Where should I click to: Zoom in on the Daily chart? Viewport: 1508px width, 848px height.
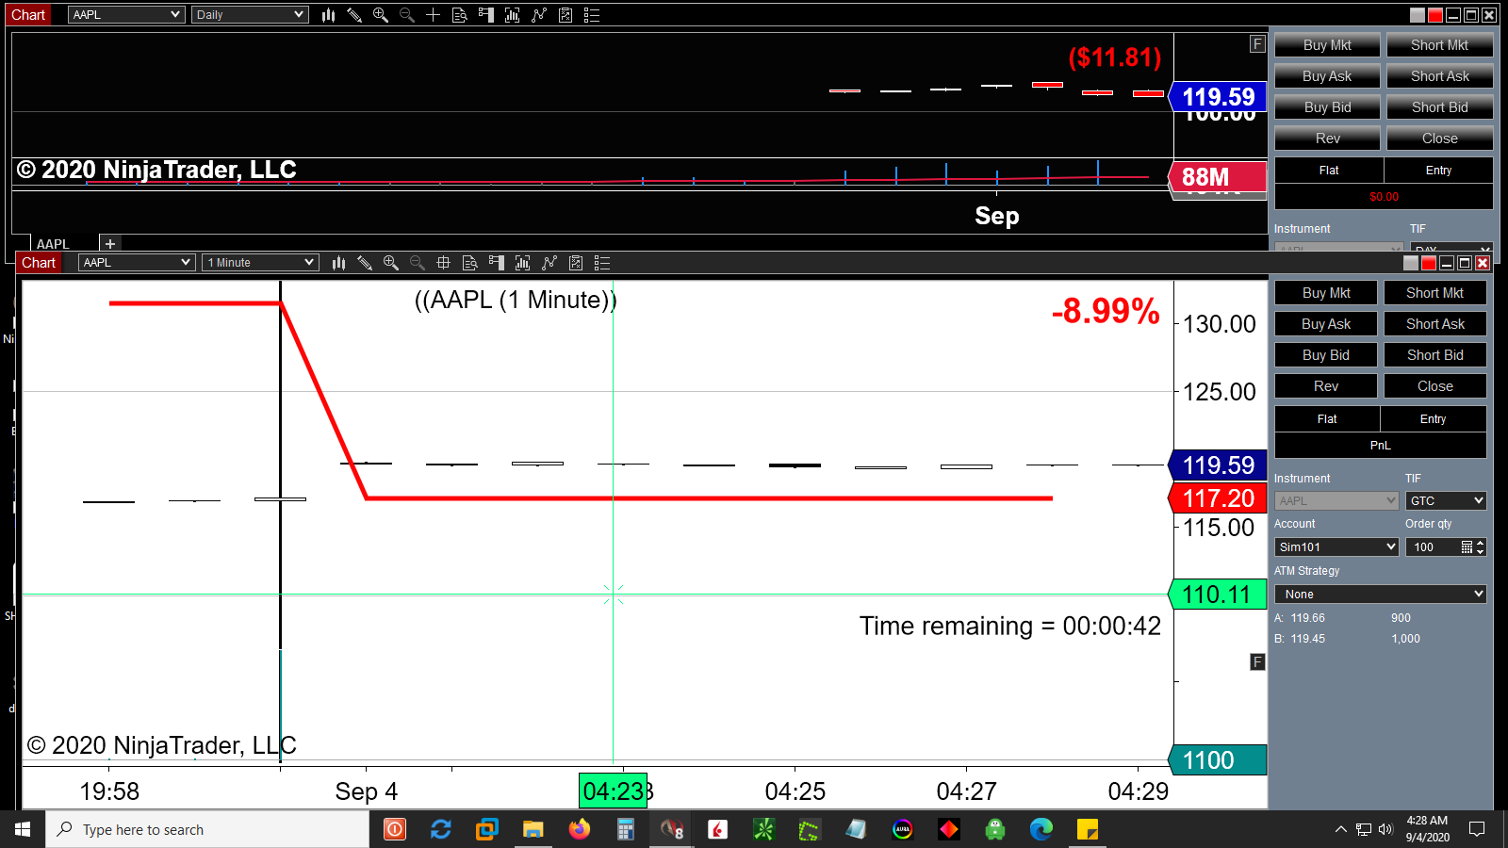pyautogui.click(x=381, y=15)
